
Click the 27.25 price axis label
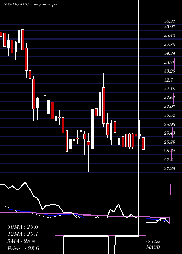170,169
